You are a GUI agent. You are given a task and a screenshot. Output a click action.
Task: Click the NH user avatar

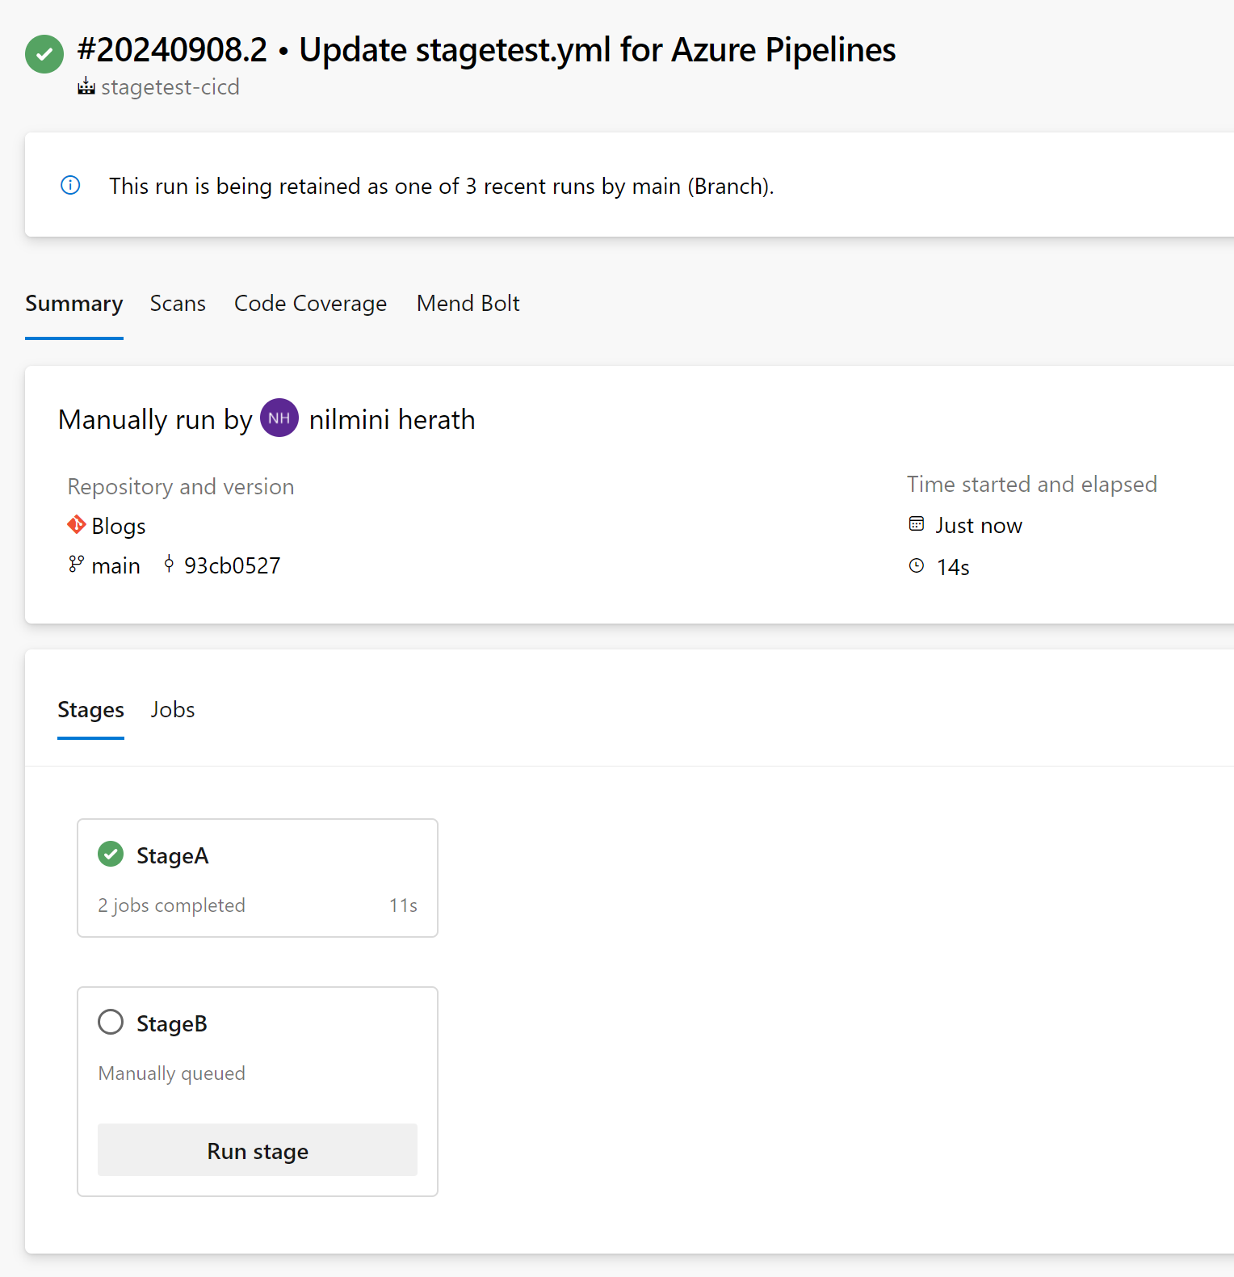279,418
